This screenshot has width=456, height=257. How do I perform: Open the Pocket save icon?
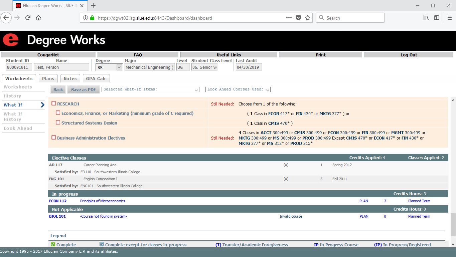click(x=299, y=18)
